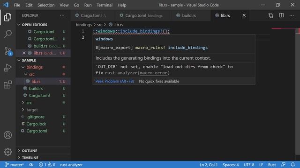Open the Cargo.lock file
Image resolution: width=300 pixels, height=168 pixels.
(x=43, y=124)
